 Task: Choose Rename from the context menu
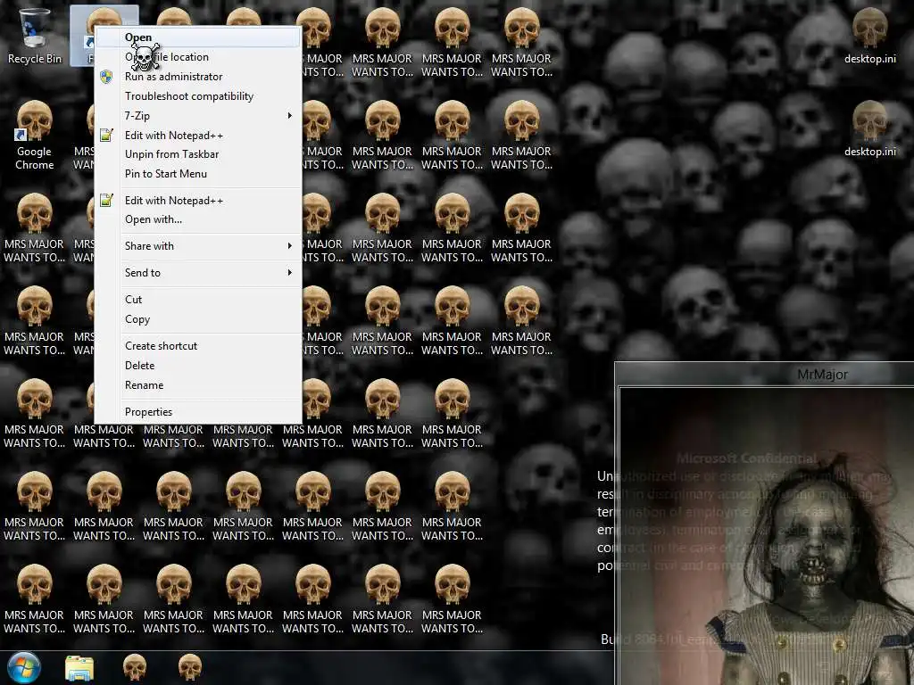pos(198,385)
